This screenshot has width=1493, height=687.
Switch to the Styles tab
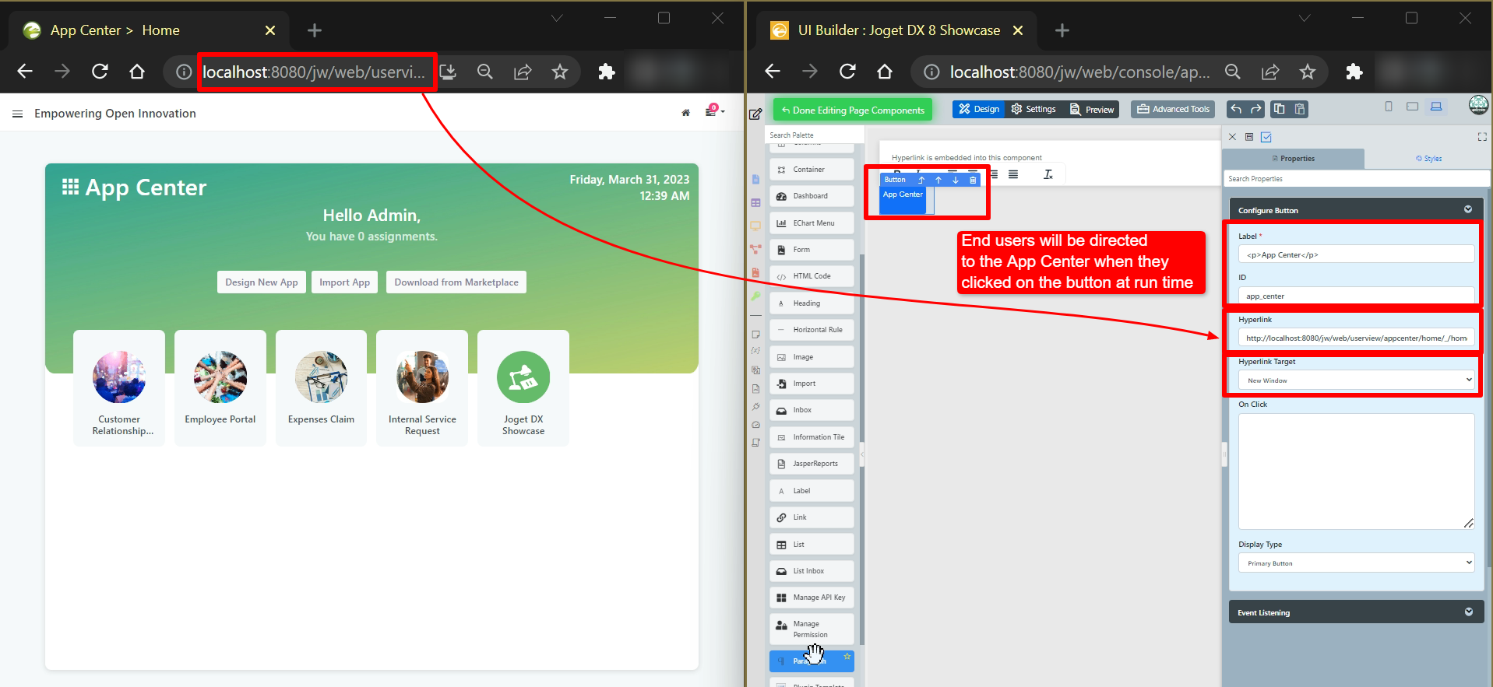1428,159
